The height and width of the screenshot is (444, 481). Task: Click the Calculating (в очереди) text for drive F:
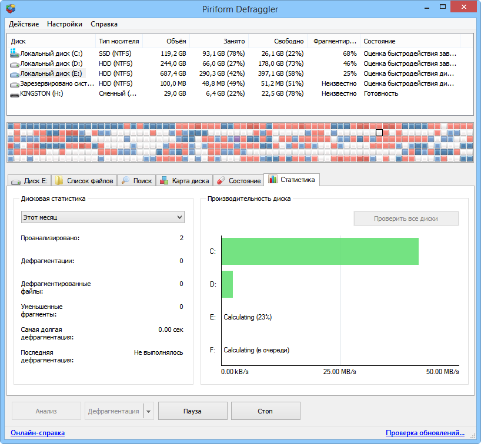tap(256, 350)
